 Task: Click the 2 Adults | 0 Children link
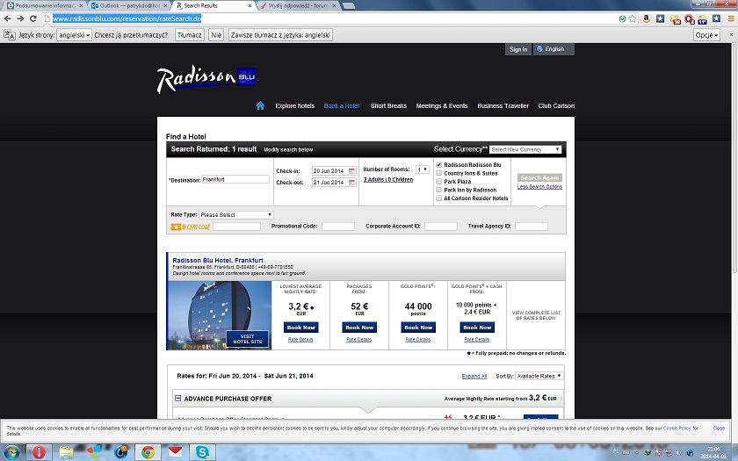pos(388,180)
